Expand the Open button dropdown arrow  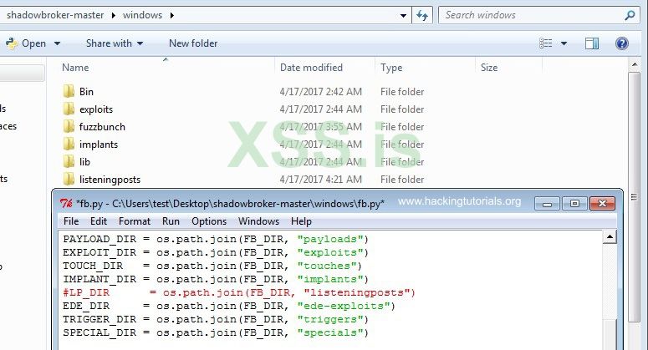pyautogui.click(x=57, y=43)
